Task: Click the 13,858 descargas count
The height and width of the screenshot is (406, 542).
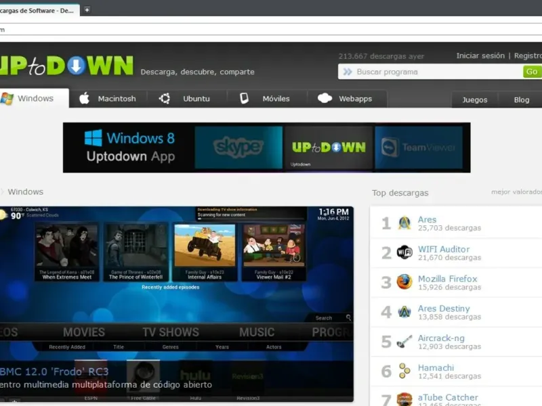Action: point(449,317)
